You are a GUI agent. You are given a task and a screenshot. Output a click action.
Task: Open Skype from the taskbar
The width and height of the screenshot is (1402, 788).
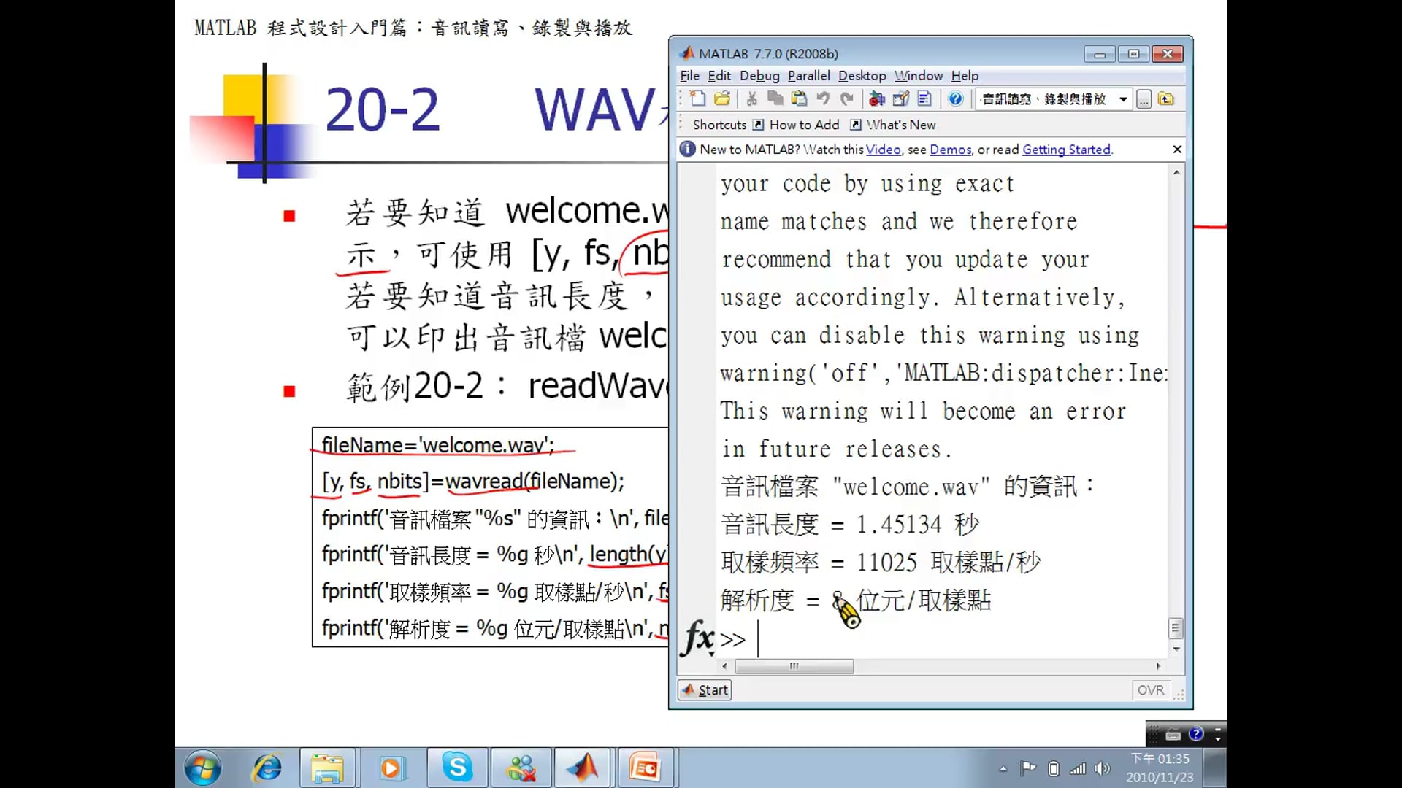(456, 767)
